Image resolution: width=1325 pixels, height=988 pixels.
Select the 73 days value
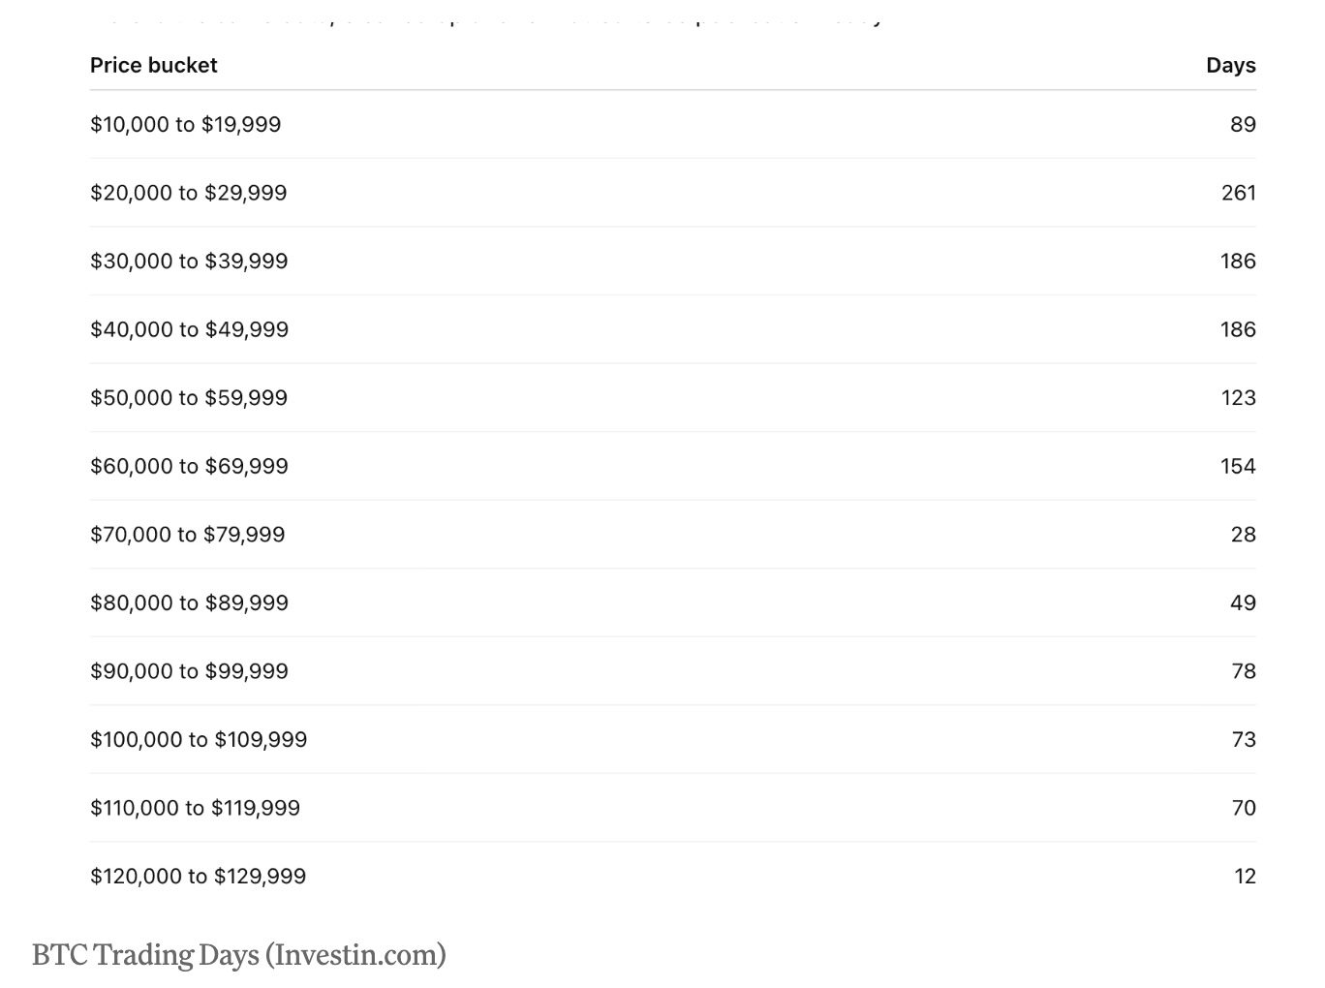coord(1244,740)
